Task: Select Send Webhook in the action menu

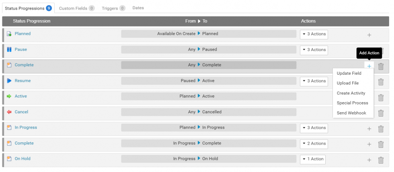Action: click(x=351, y=113)
